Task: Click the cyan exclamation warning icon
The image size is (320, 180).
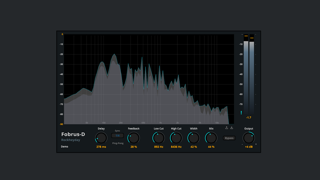Action: tap(241, 113)
